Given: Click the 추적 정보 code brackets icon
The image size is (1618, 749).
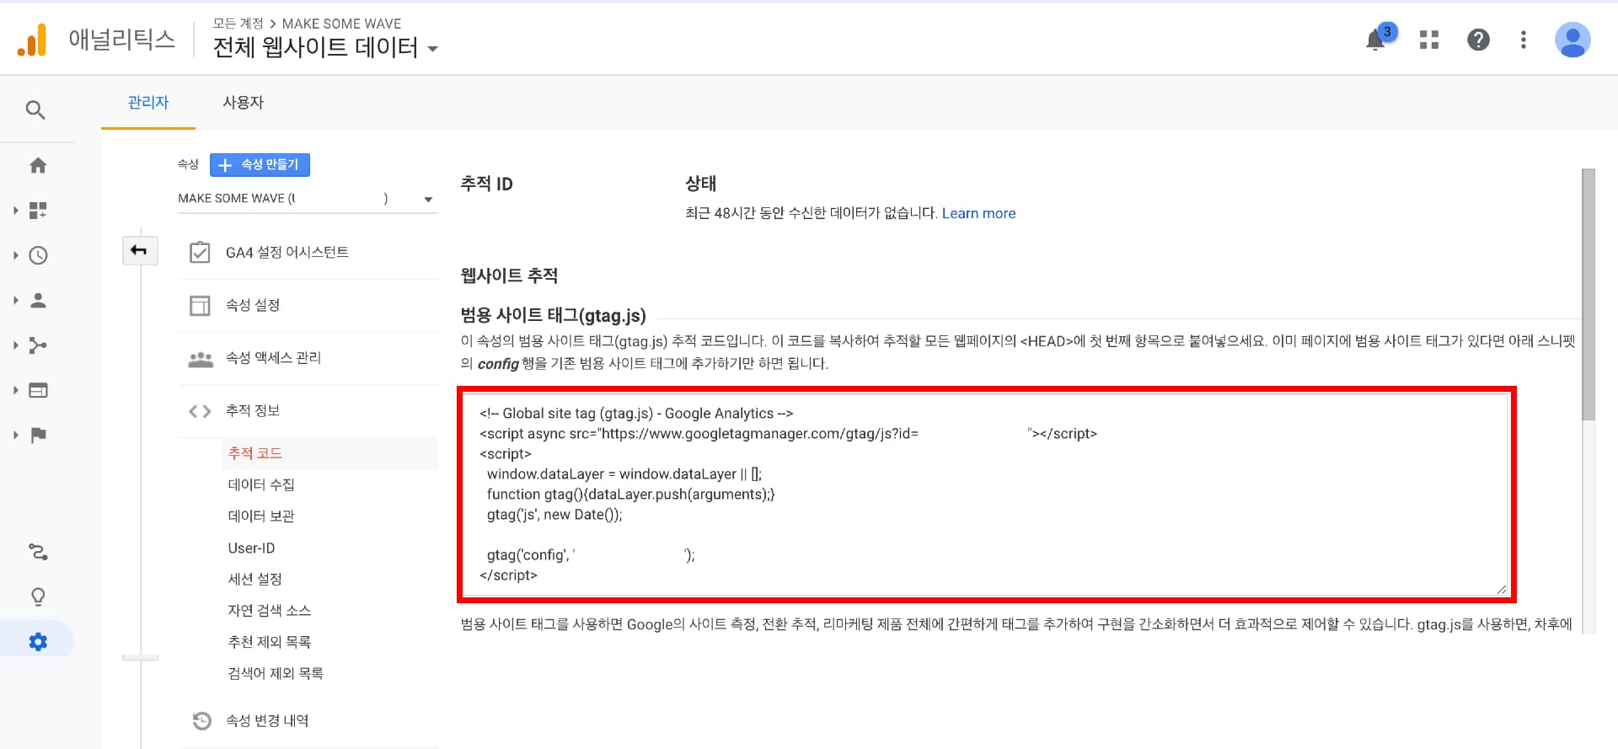Looking at the screenshot, I should coord(200,411).
